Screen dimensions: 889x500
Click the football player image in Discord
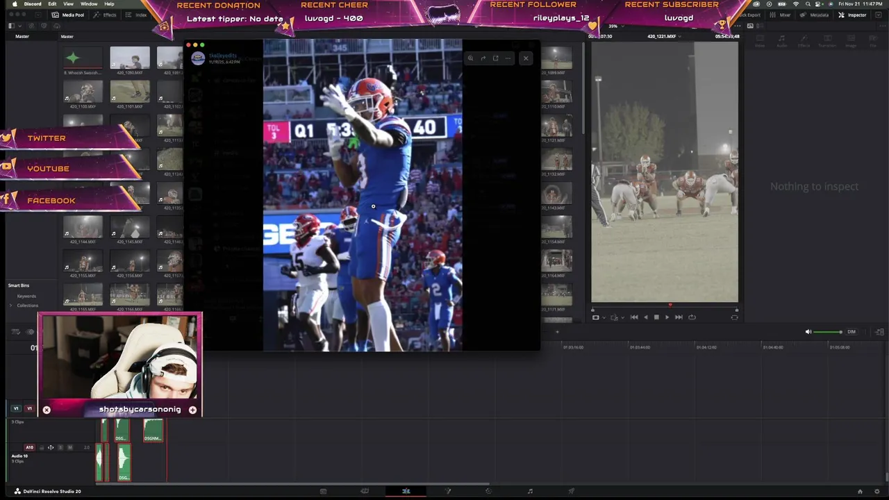[363, 195]
